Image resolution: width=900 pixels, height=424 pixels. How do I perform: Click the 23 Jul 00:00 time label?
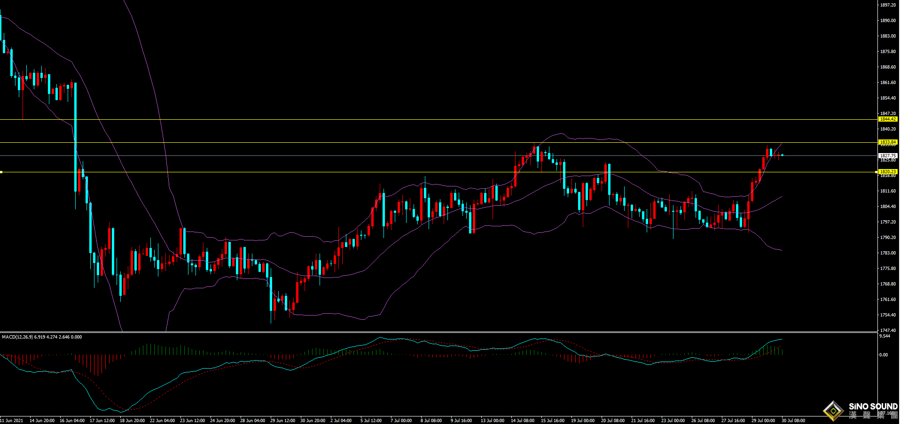pyautogui.click(x=673, y=421)
